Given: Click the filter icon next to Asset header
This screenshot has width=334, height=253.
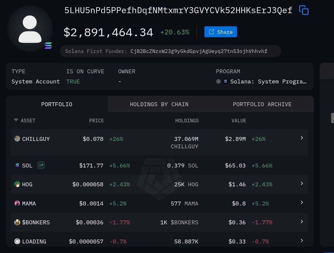Looking at the screenshot, I should pos(16,120).
